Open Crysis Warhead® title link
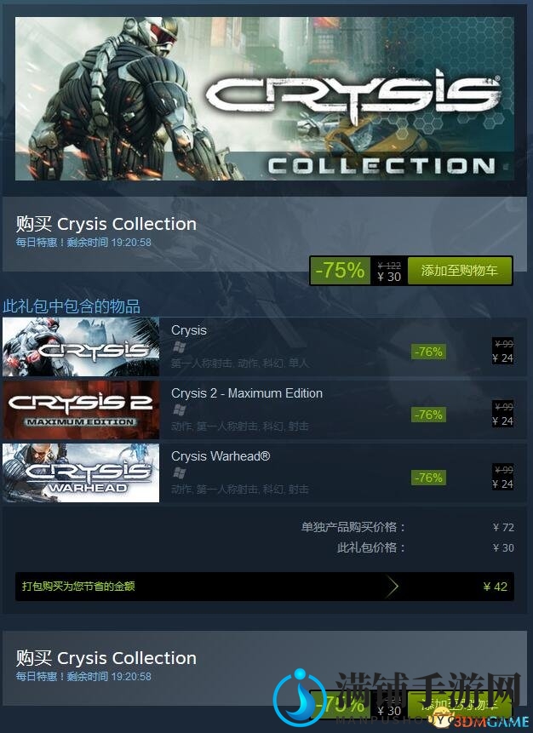The height and width of the screenshot is (733, 533). 221,456
